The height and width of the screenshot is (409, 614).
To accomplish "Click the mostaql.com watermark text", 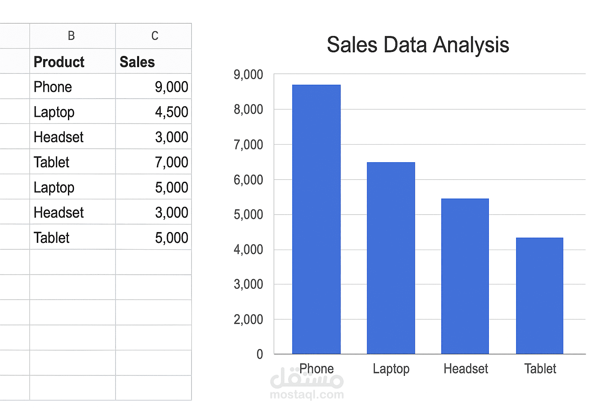I will (307, 395).
